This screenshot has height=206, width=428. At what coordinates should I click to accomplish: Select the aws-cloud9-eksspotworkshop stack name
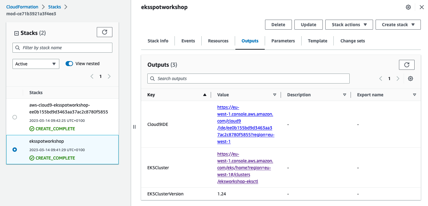(x=69, y=108)
